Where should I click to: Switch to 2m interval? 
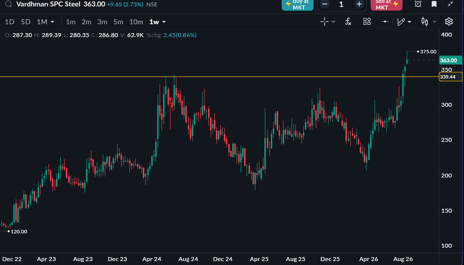point(86,22)
